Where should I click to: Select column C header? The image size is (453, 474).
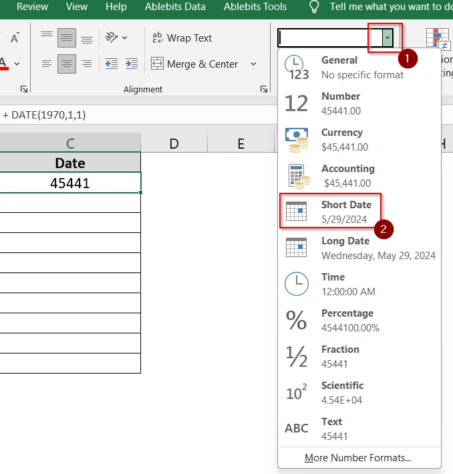(70, 143)
